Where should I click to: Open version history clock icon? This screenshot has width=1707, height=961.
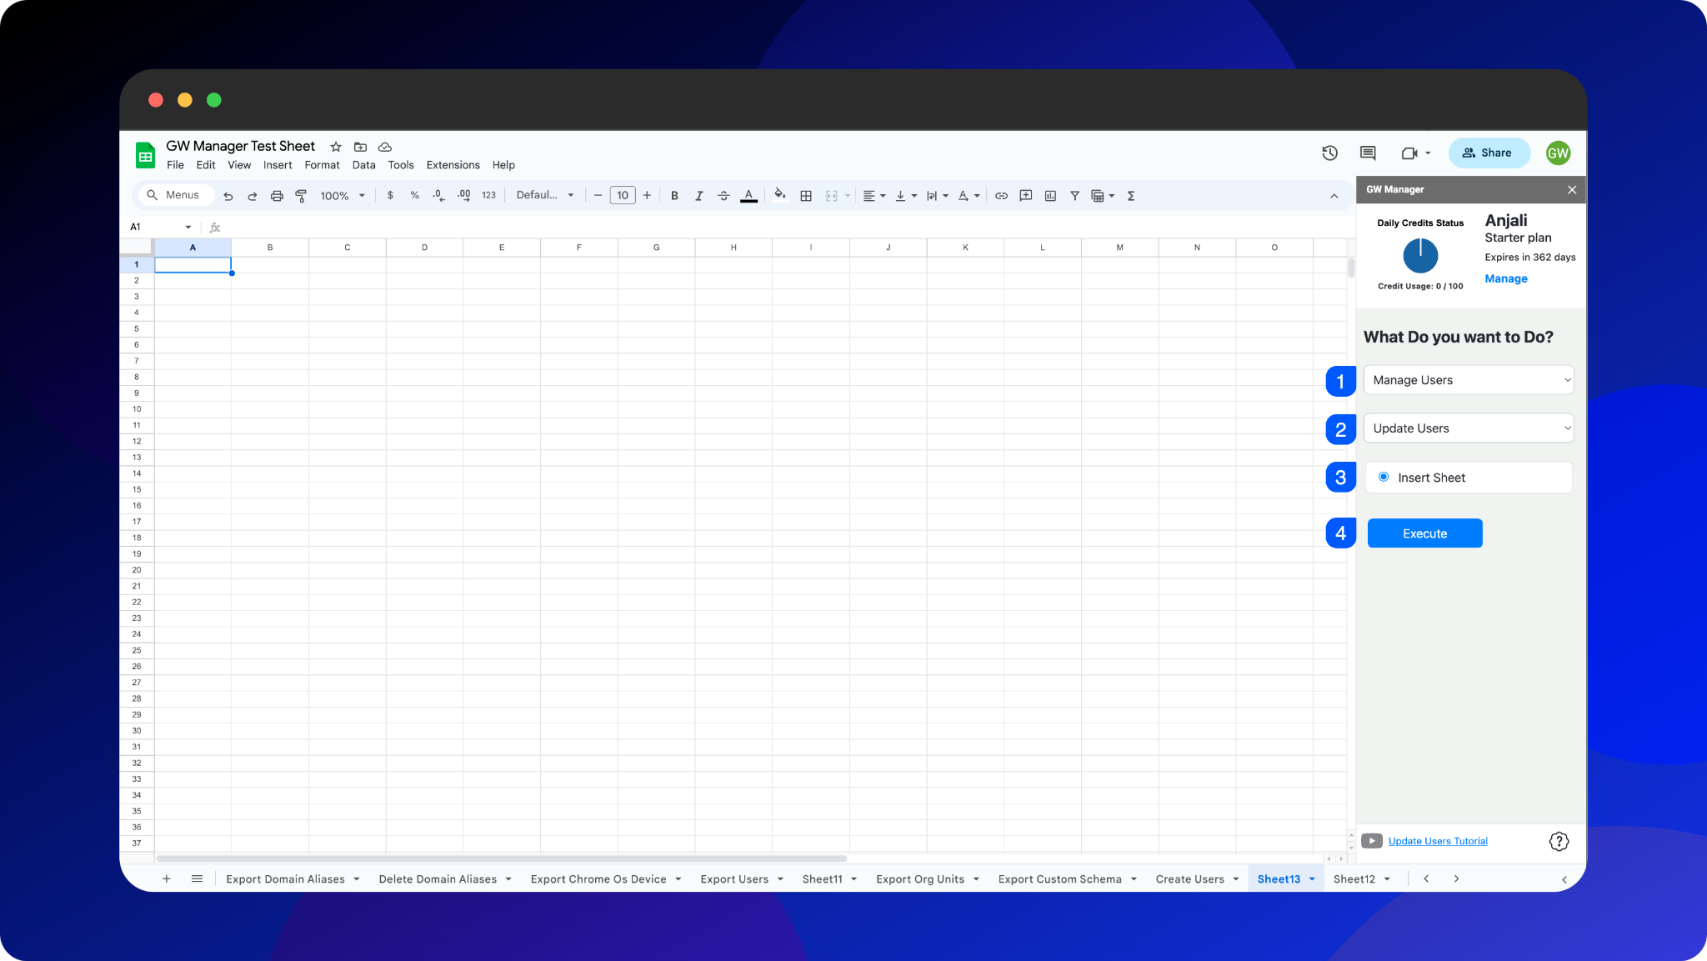tap(1329, 153)
